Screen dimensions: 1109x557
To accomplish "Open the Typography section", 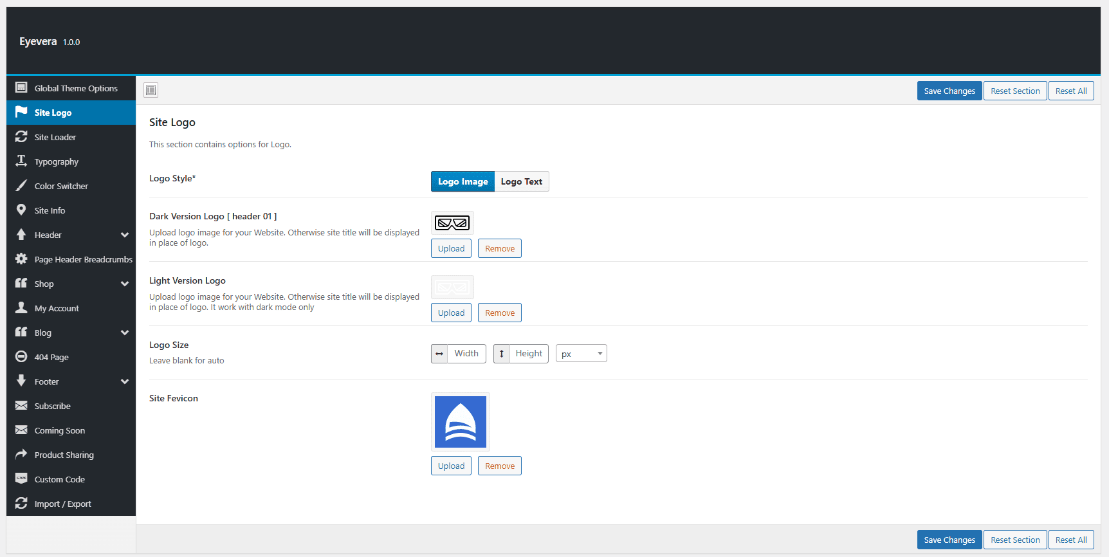I will pyautogui.click(x=71, y=161).
